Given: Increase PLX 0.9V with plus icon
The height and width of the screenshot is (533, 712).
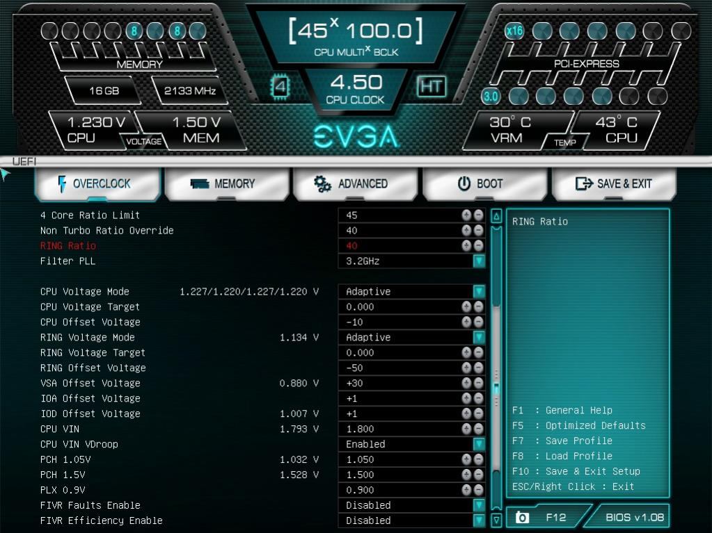Looking at the screenshot, I should point(466,490).
